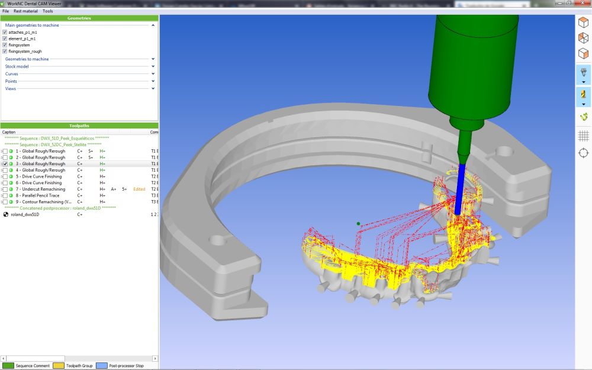Check toolpath 2 Global Rough/Rerough checkbox

(5, 157)
